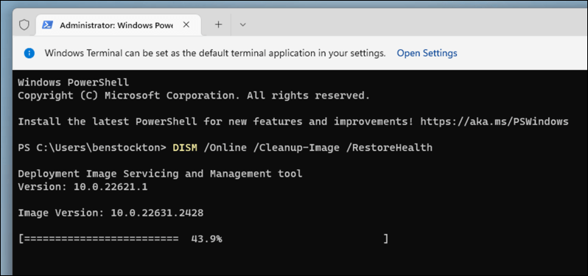The image size is (588, 276).
Task: Click the PowerShell icon in the tab
Action: coord(47,25)
